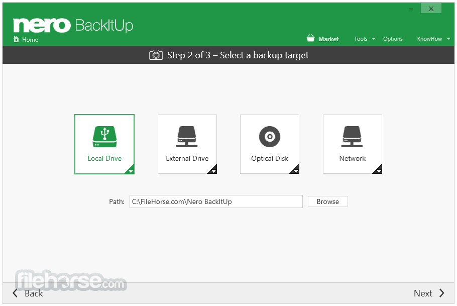457x306 pixels.
Task: Open the Market shopping basket icon
Action: 311,38
